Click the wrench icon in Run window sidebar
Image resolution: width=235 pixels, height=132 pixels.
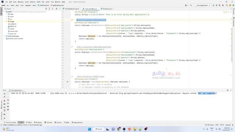(4, 97)
